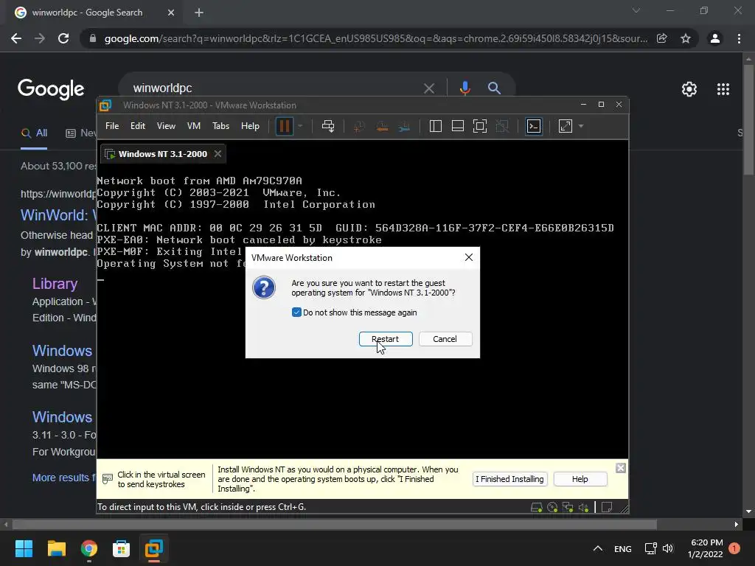Open More results from winworldpc link

tap(64, 478)
